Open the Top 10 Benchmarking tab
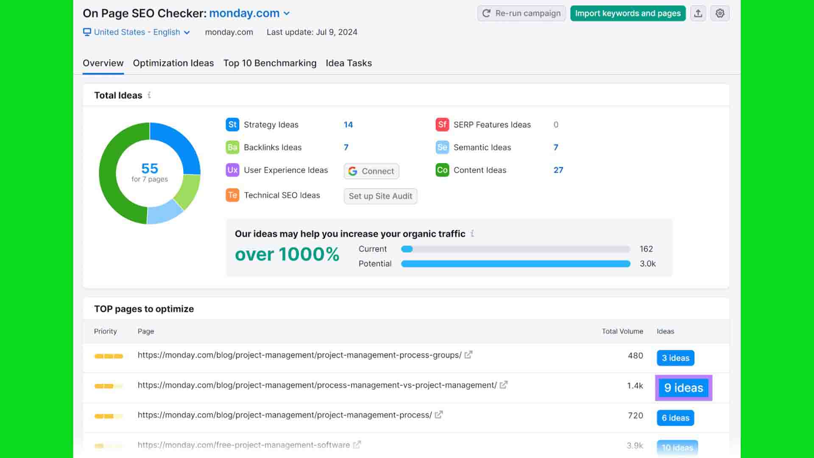The width and height of the screenshot is (814, 458). click(x=270, y=63)
